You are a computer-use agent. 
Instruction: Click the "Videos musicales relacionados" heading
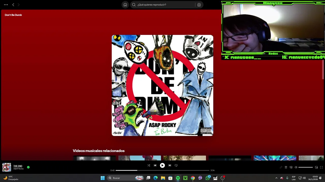pyautogui.click(x=99, y=151)
